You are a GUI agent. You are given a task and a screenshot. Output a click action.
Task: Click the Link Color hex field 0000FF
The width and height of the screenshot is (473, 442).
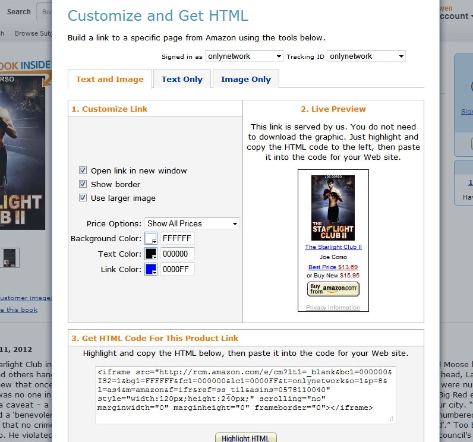tap(177, 269)
